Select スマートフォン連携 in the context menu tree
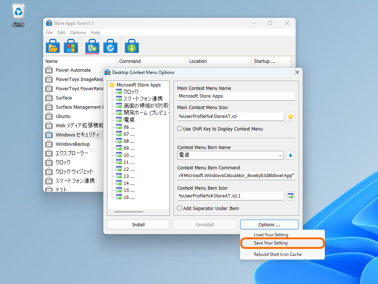 pos(143,99)
